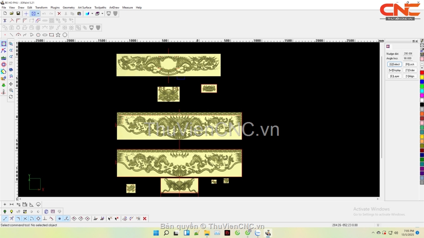Click the crosshair cursor icon in top toolbar
424x238 pixels.
point(26,13)
